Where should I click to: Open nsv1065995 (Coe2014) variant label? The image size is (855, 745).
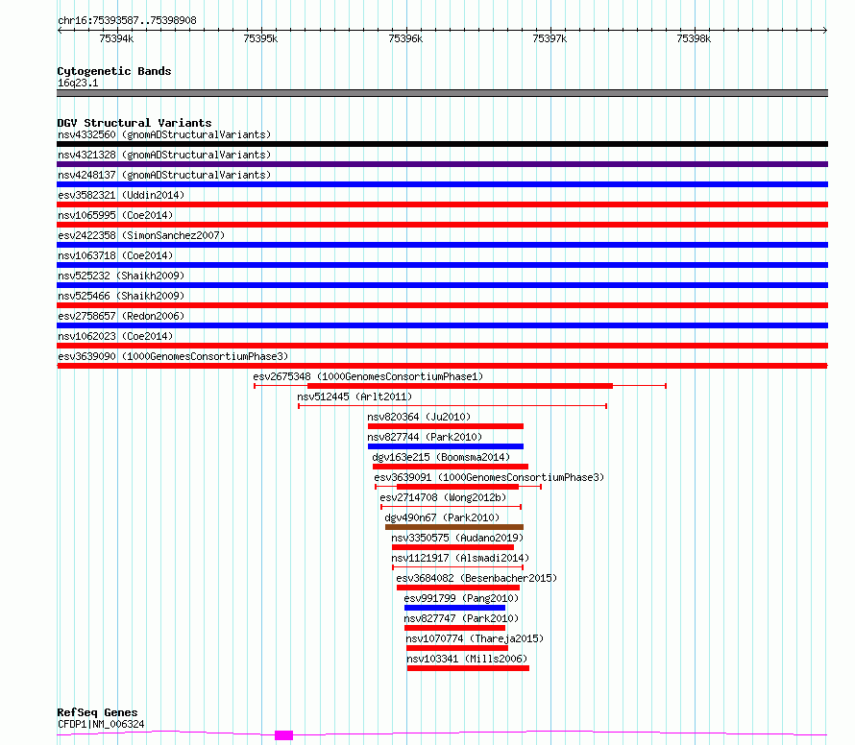pyautogui.click(x=115, y=215)
